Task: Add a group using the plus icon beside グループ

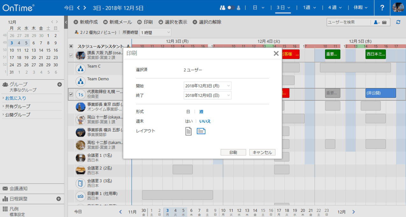Action: tap(60, 84)
